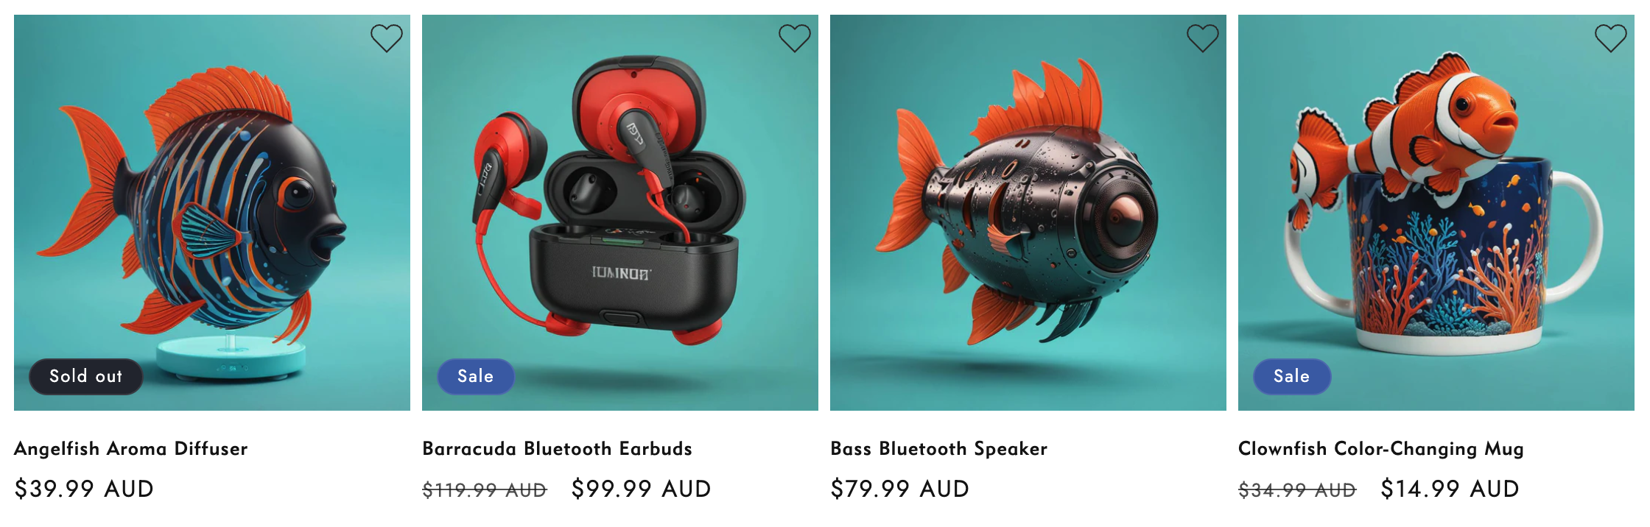Toggle wishlist heart on Clownfish Mug

point(1611,38)
